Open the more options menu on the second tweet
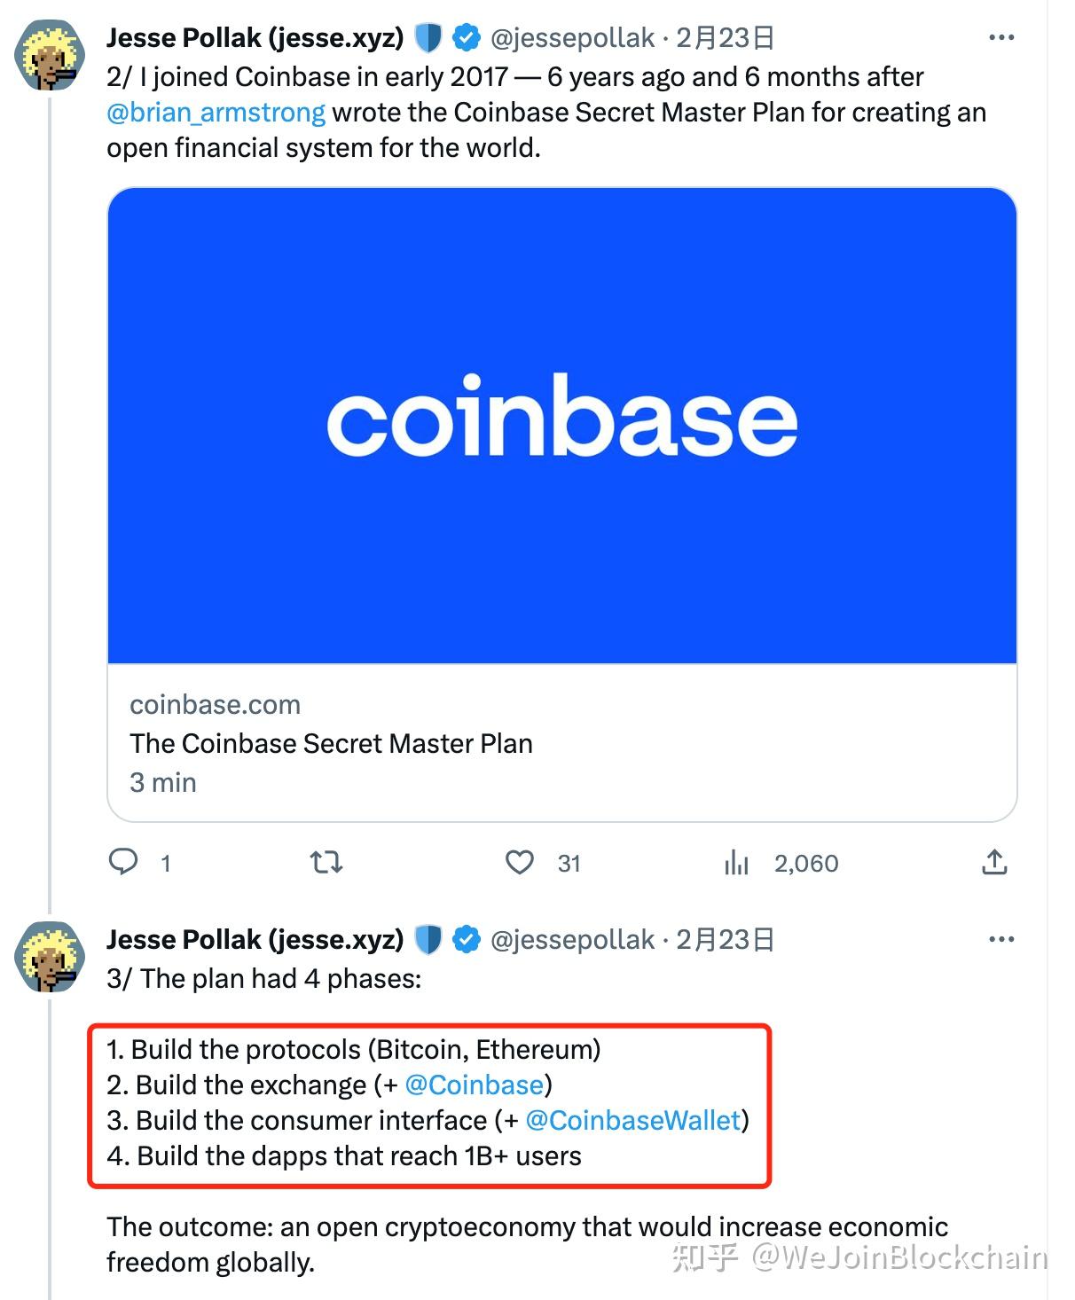The width and height of the screenshot is (1075, 1300). (x=999, y=937)
